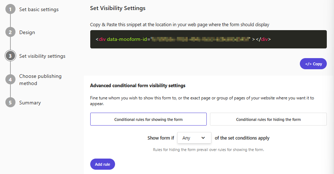Go to the Set basic settings step
This screenshot has width=334, height=174.
(39, 9)
